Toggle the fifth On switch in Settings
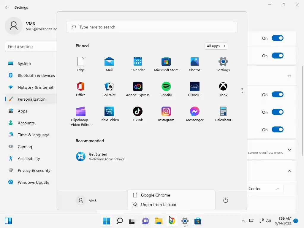 (x=278, y=129)
